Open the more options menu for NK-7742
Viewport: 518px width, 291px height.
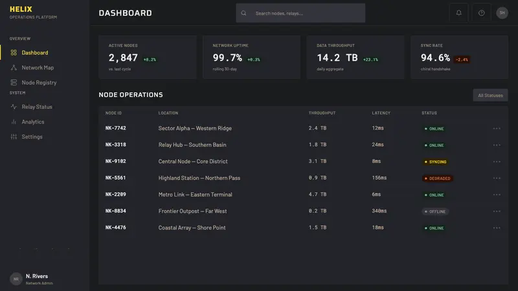point(497,128)
